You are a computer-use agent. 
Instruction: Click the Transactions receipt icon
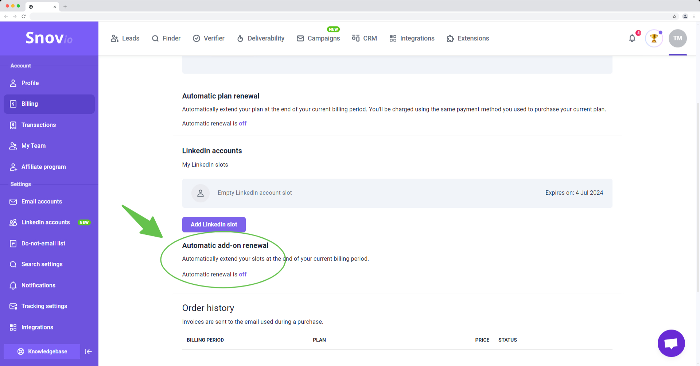(13, 125)
